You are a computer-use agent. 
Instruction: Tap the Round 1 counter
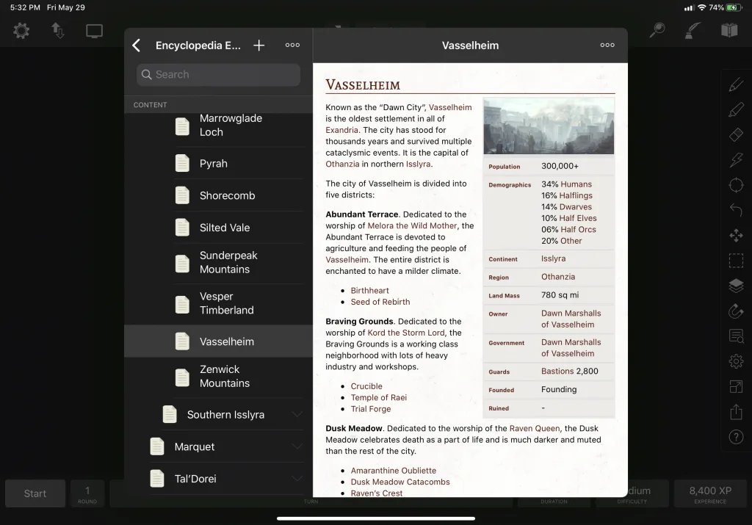(x=87, y=493)
